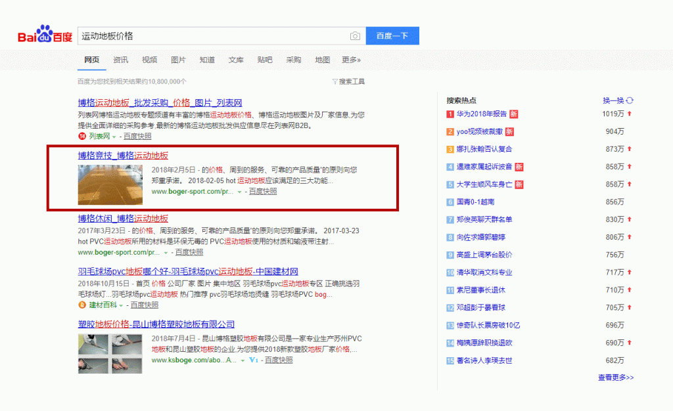Screen dimensions: 673x411
Task: Click 换一换 to refresh hot searches
Action: 613,100
